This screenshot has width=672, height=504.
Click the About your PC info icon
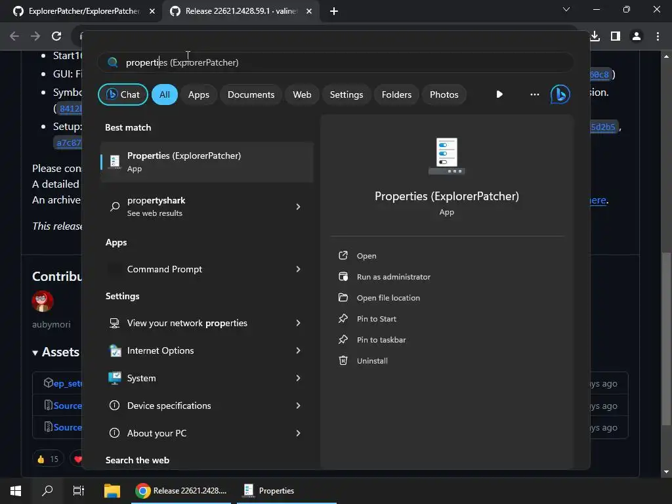point(114,433)
